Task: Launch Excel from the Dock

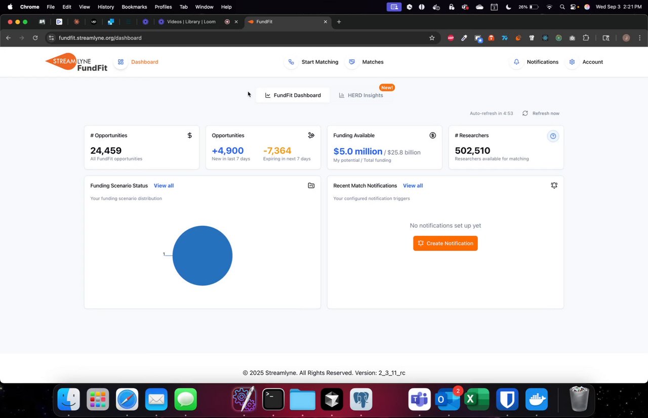Action: point(477,400)
